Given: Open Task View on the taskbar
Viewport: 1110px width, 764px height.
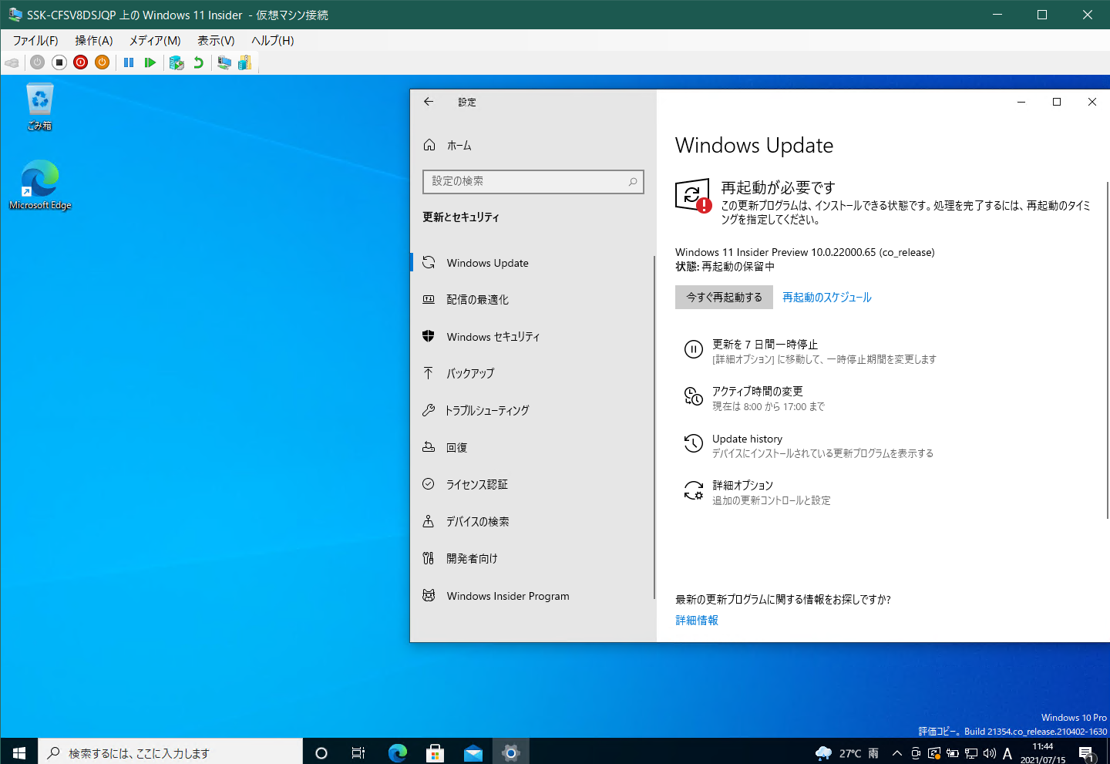Looking at the screenshot, I should [x=358, y=753].
